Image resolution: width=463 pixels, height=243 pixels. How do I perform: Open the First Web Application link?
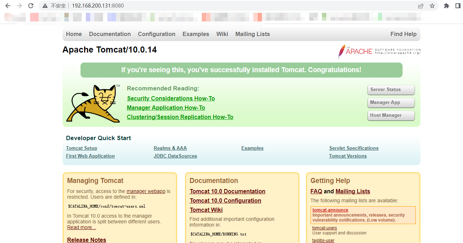pos(91,156)
